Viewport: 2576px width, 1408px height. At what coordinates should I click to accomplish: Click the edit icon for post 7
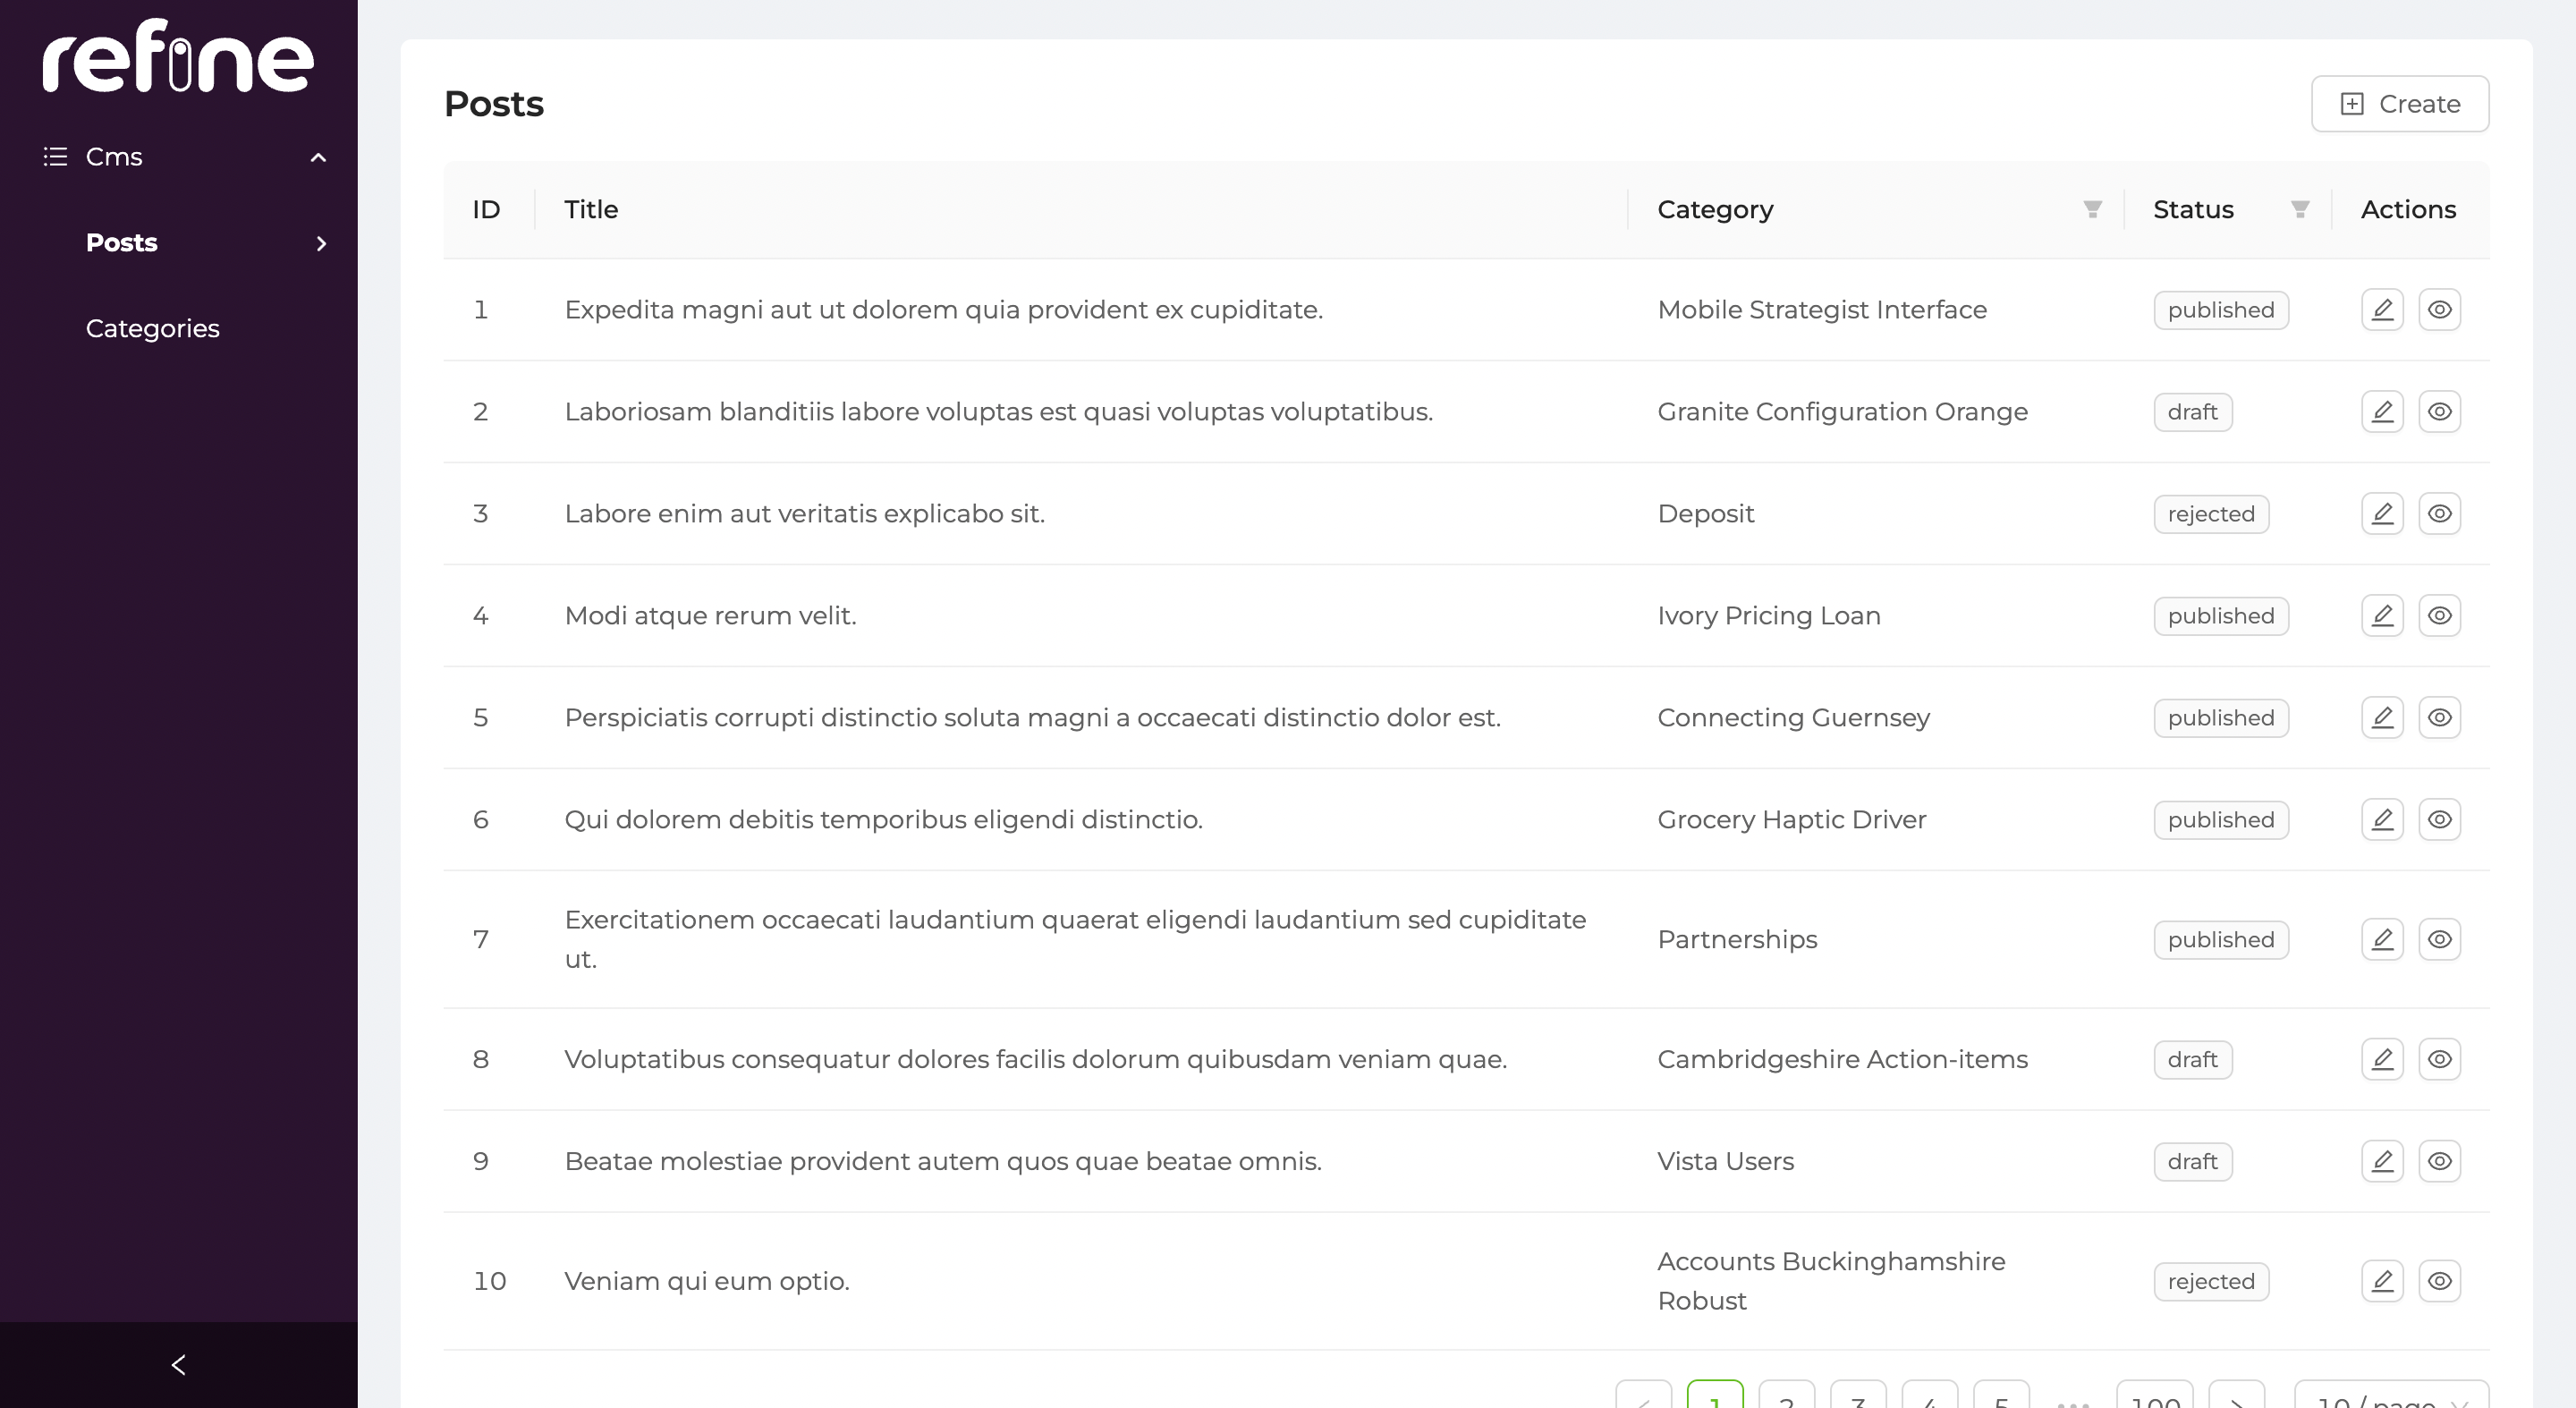point(2384,938)
